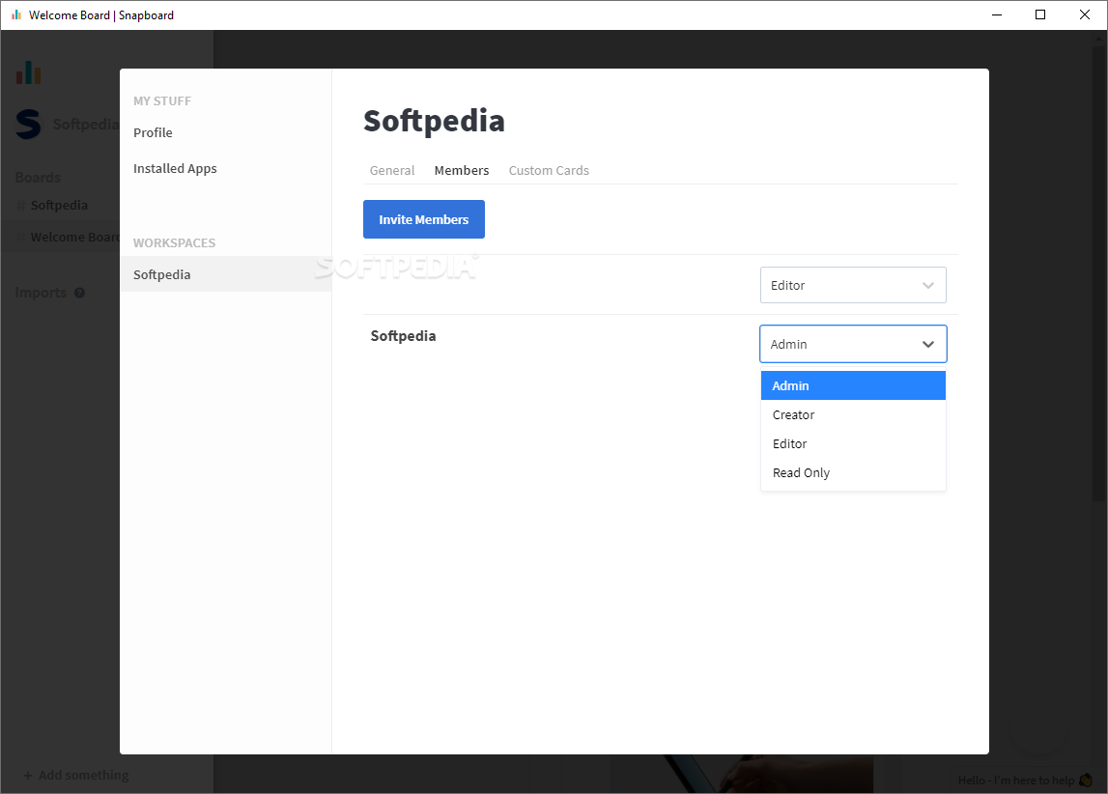Click the chevron arrow in the Admin dropdown

pos(927,344)
